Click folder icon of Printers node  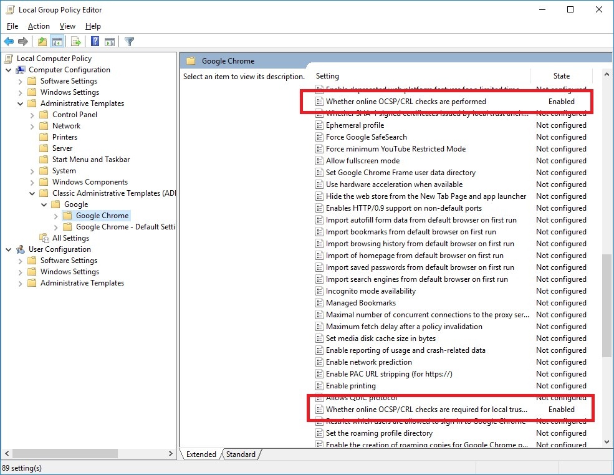click(x=44, y=137)
